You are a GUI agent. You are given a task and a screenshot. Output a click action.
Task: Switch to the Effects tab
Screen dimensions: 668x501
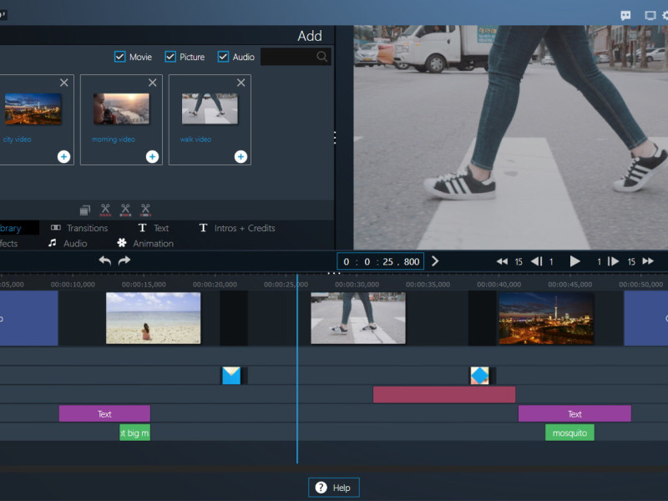pos(9,243)
